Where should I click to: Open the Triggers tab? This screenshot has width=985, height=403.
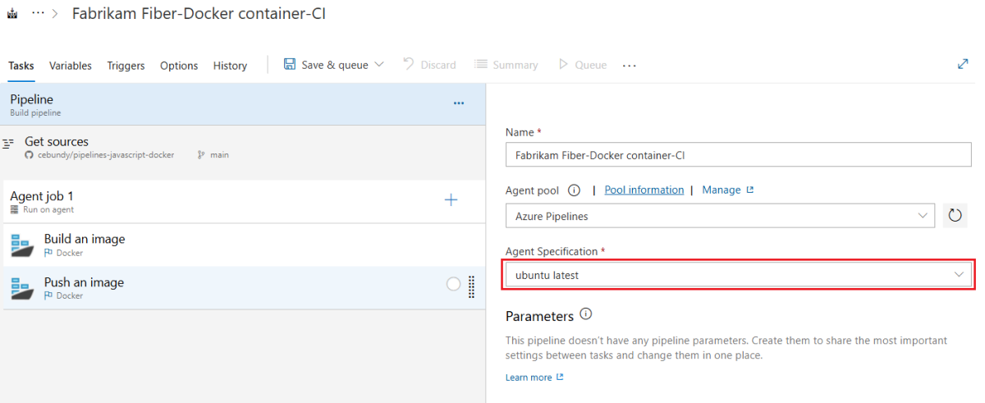tap(126, 66)
